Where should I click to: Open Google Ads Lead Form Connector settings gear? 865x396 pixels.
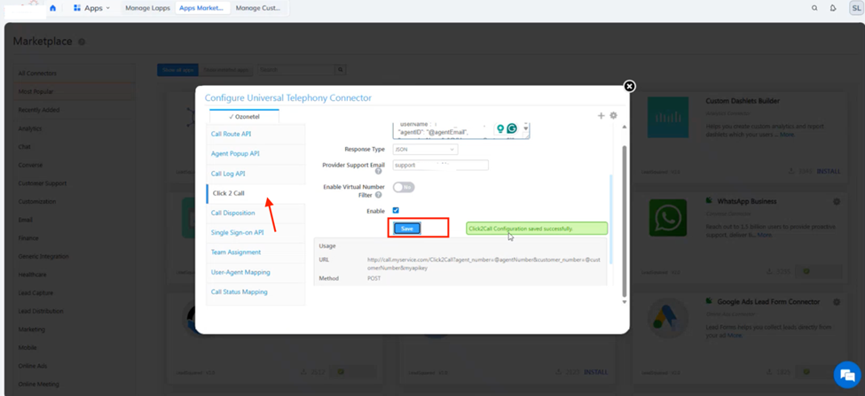click(x=837, y=302)
